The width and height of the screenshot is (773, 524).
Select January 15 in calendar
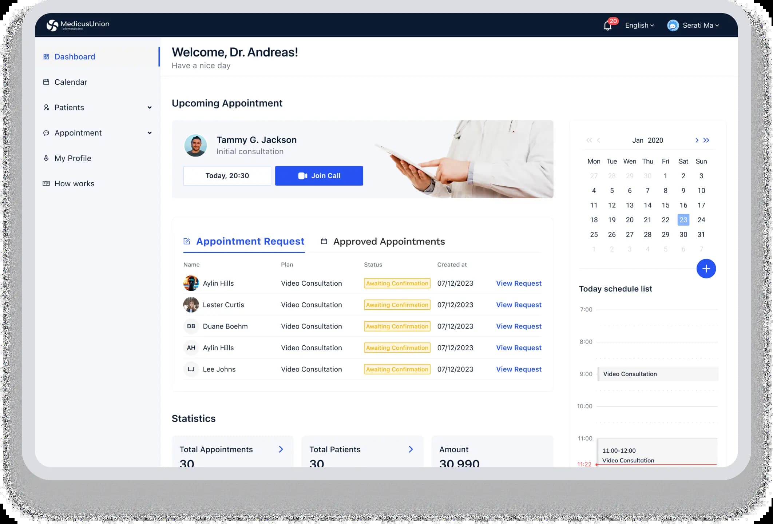pos(666,205)
